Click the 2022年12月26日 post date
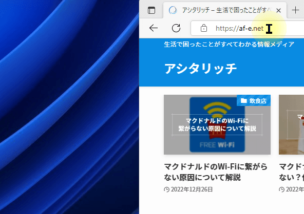The width and height of the screenshot is (304, 214). tap(192, 189)
